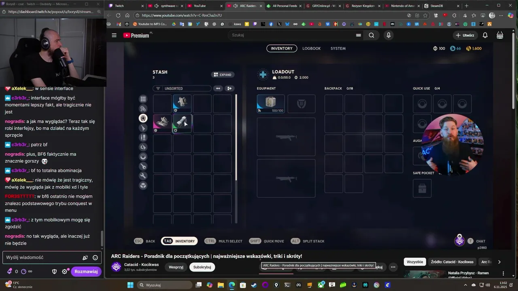Screen dimensions: 518x291
Task: Open the YouTube hamburger guide menu
Action: (x=114, y=35)
